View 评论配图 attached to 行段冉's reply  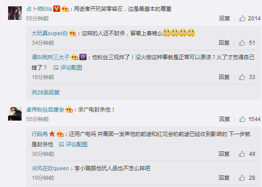[x=73, y=145]
